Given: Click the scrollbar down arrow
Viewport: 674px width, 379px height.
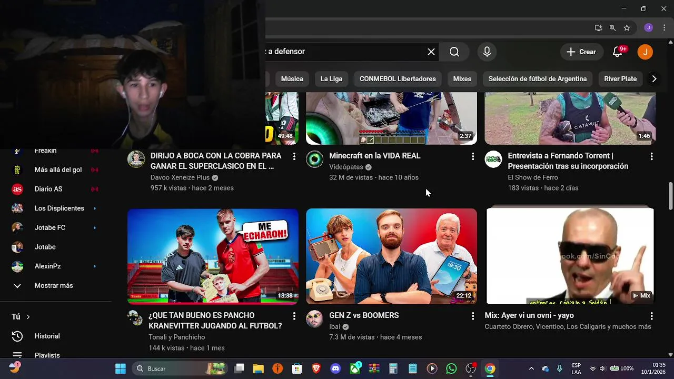Looking at the screenshot, I should [670, 355].
